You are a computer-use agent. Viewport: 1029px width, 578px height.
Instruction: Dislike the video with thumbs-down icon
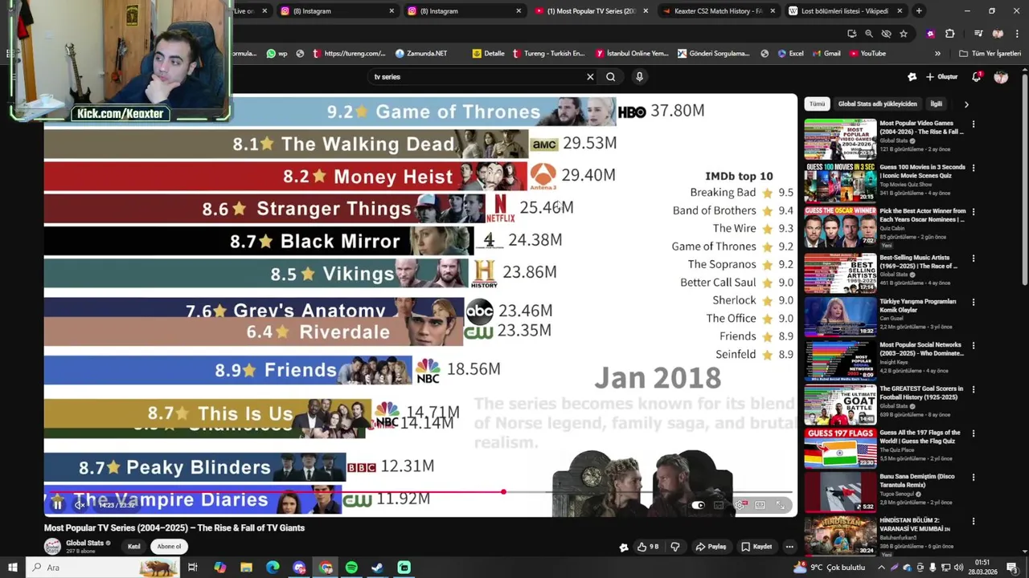pos(675,547)
